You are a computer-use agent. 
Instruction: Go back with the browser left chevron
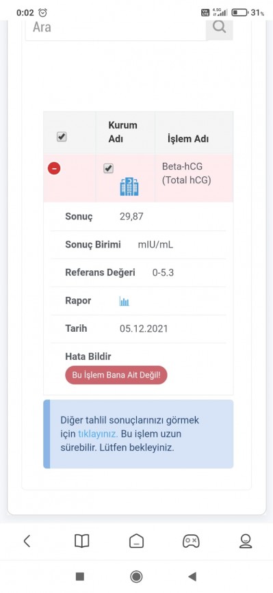27,541
